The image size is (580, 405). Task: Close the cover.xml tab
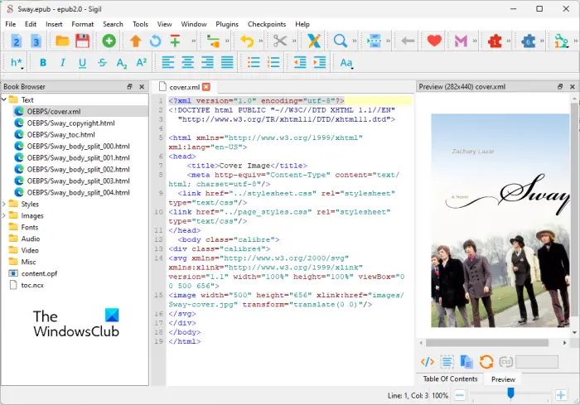click(x=206, y=86)
